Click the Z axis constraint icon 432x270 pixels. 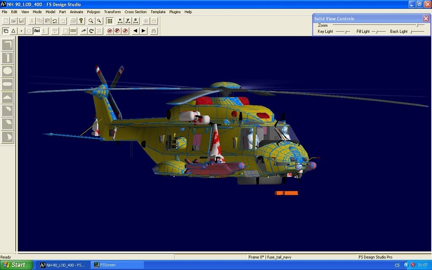coord(136,21)
